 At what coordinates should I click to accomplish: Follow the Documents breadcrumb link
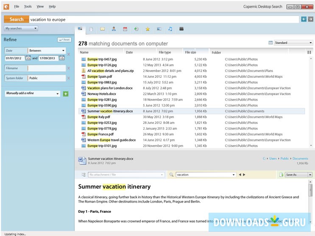pyautogui.click(x=300, y=159)
